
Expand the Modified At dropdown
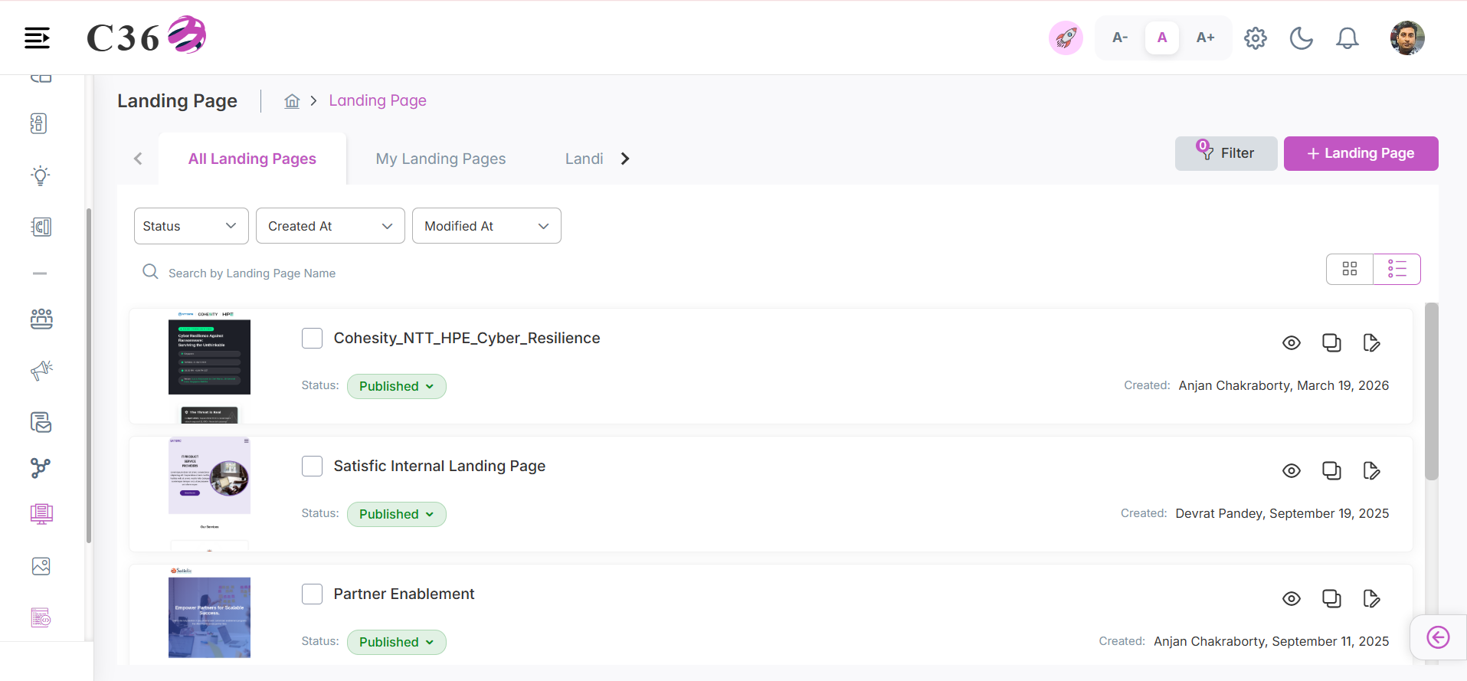pyautogui.click(x=486, y=226)
